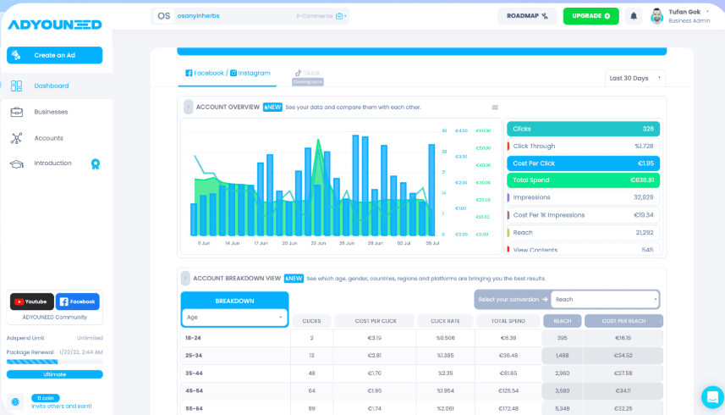Open the Age breakdown dropdown
Screen dimensions: 725x415
(x=234, y=318)
